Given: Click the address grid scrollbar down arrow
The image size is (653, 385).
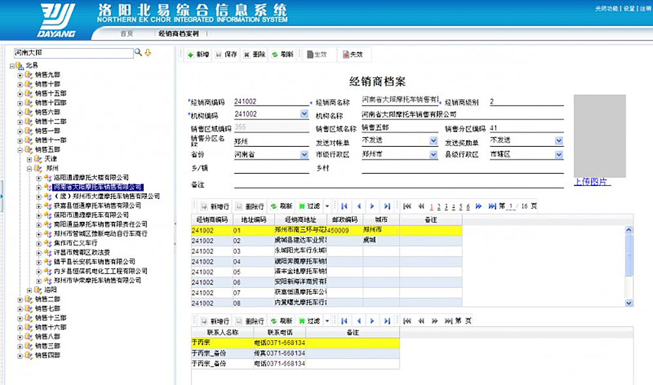Looking at the screenshot, I should pos(629,303).
